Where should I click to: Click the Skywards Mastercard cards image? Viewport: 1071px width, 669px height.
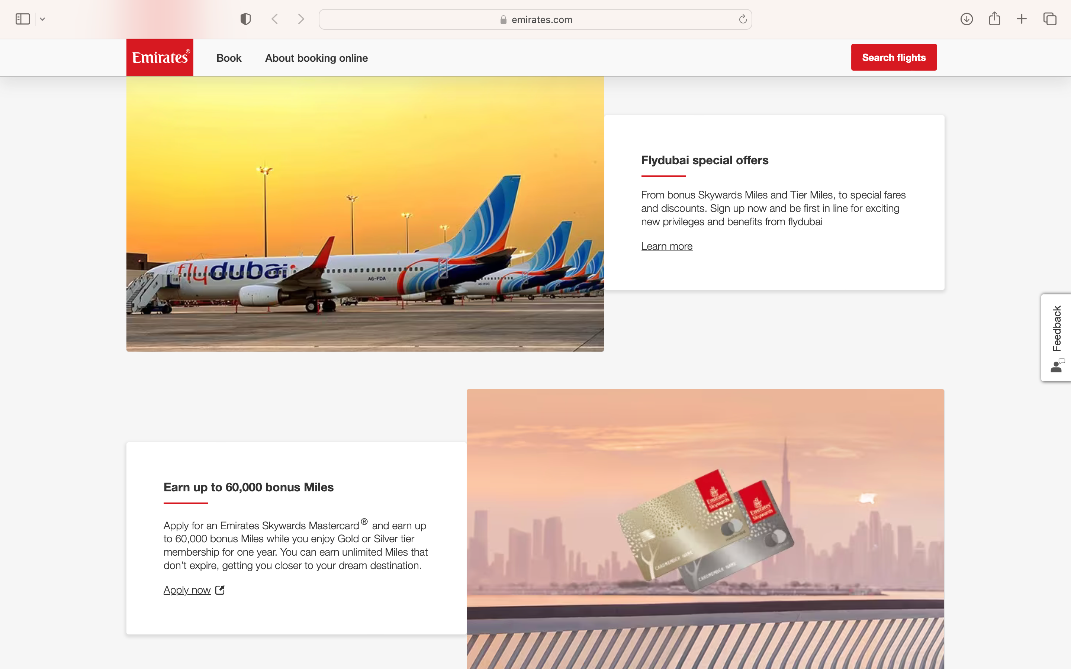705,529
